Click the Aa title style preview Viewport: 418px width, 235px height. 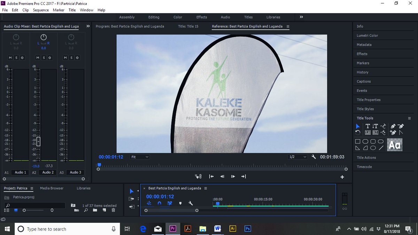(x=395, y=144)
